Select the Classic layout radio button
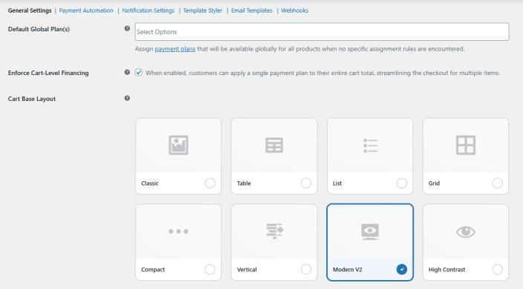This screenshot has width=523, height=289. click(x=210, y=184)
